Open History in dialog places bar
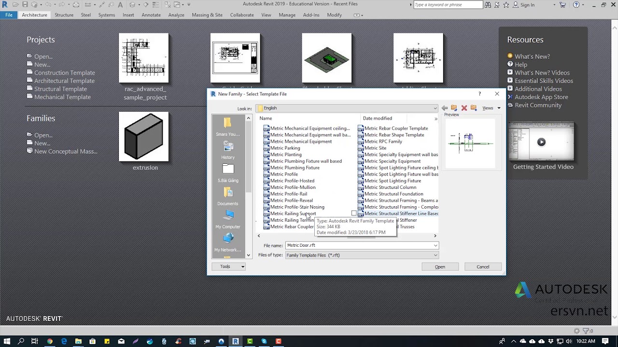The width and height of the screenshot is (618, 347). (228, 151)
